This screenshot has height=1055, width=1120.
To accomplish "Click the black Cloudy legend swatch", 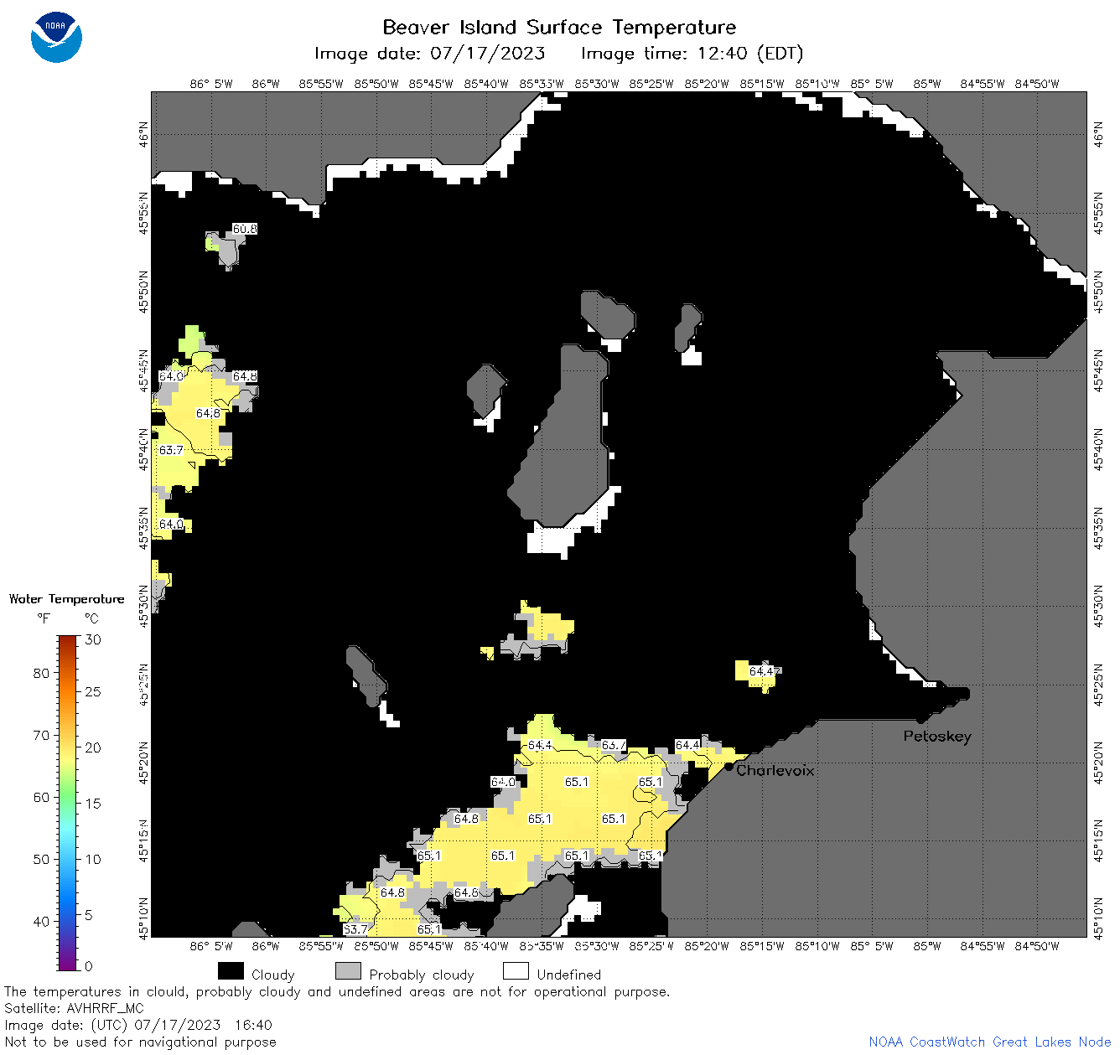I will (231, 971).
